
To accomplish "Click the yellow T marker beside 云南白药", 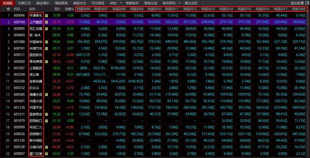I will point(47,147).
